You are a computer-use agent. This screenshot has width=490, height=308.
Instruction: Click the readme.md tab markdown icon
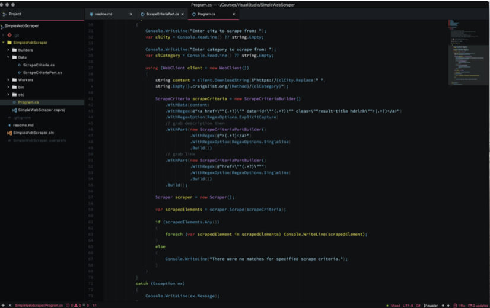pyautogui.click(x=91, y=14)
